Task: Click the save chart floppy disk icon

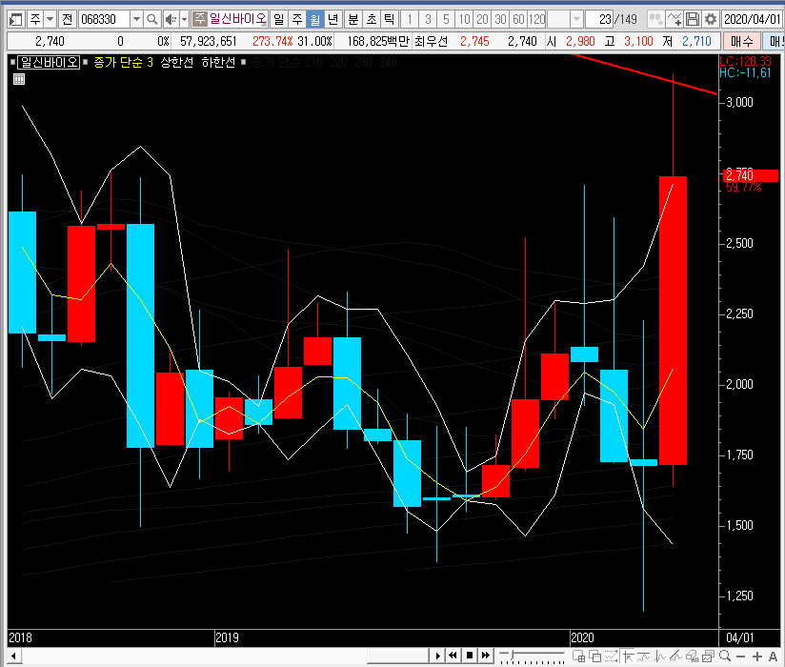Action: pos(693,19)
